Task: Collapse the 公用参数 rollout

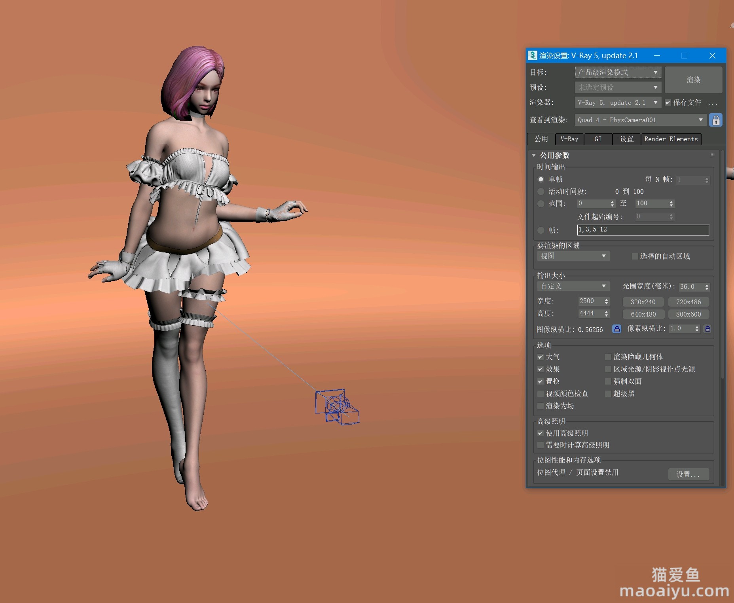Action: point(534,155)
